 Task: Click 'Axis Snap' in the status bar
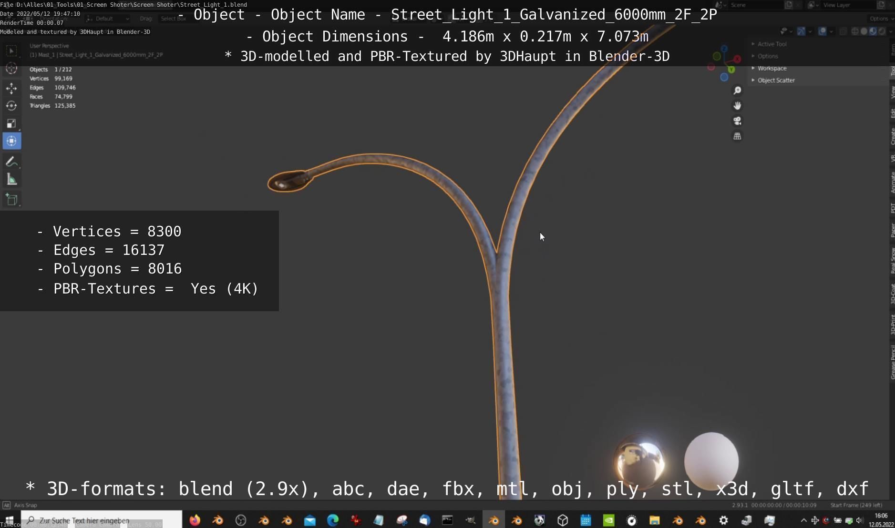pyautogui.click(x=25, y=505)
